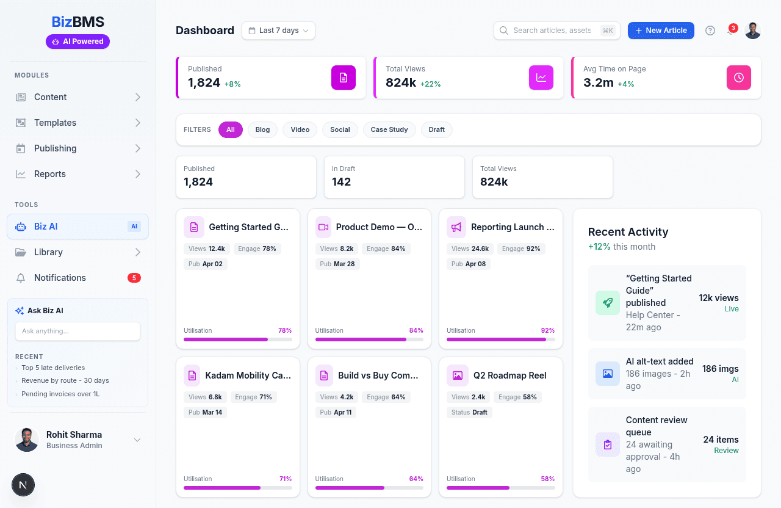The image size is (781, 508).
Task: Open the Last 7 days dropdown
Action: pyautogui.click(x=278, y=31)
